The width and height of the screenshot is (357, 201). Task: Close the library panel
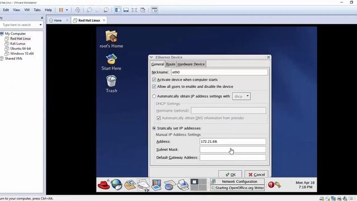click(42, 18)
